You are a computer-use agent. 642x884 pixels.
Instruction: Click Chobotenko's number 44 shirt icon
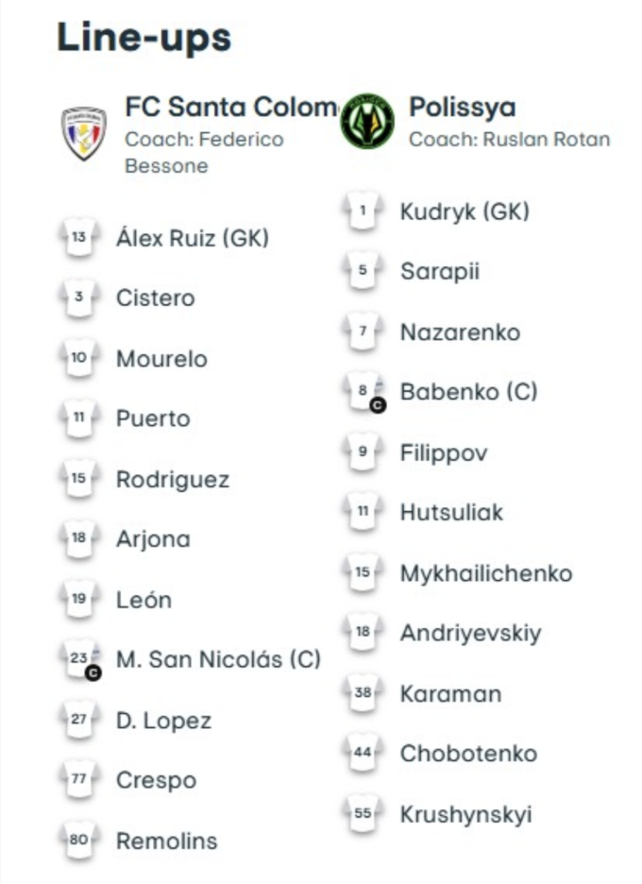point(363,754)
